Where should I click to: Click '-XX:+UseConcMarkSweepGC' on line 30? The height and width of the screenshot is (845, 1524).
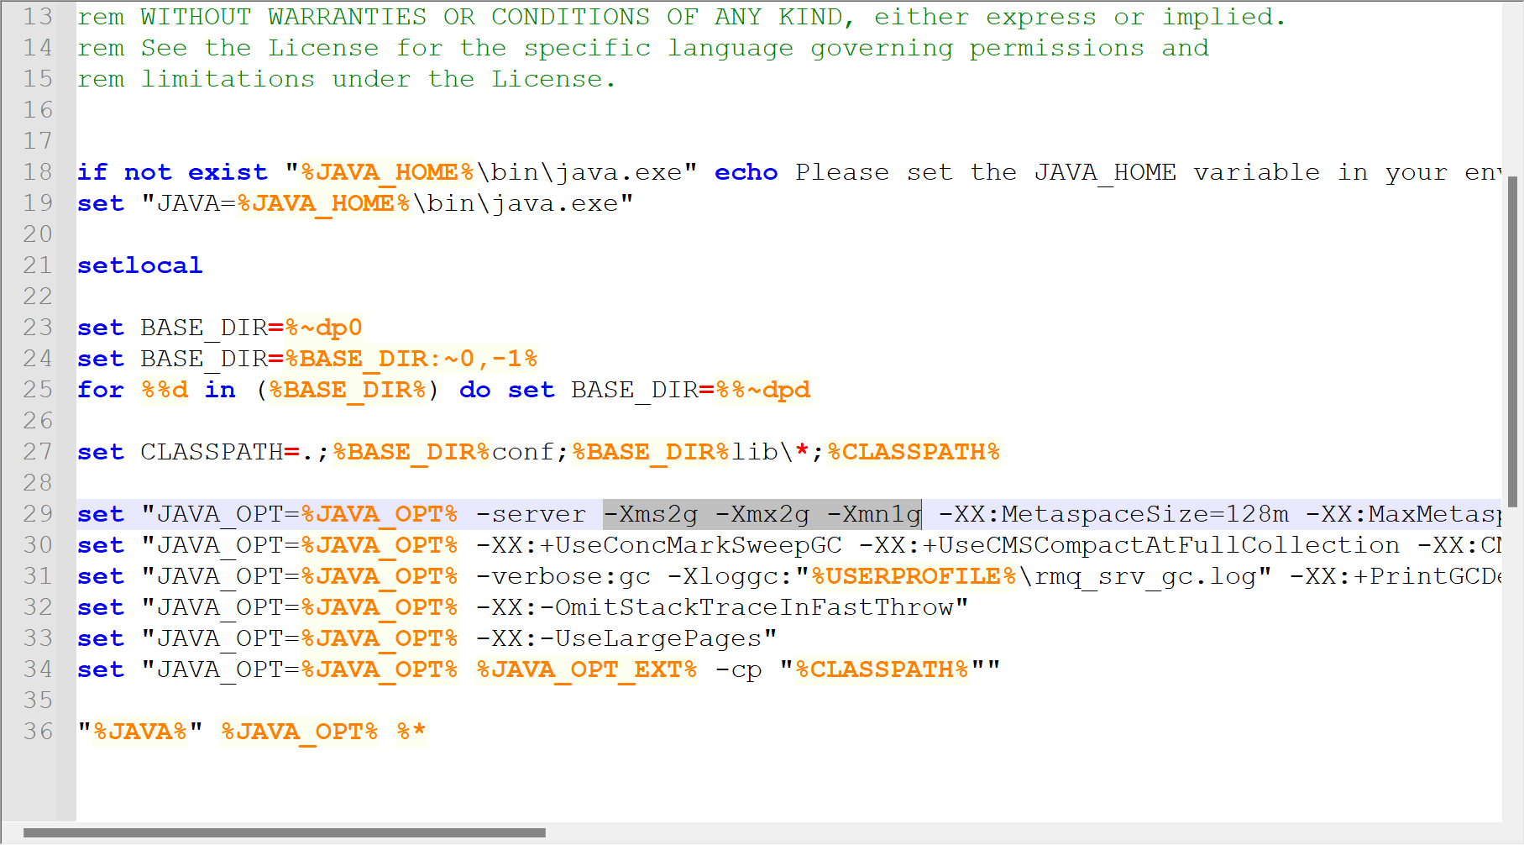click(659, 545)
